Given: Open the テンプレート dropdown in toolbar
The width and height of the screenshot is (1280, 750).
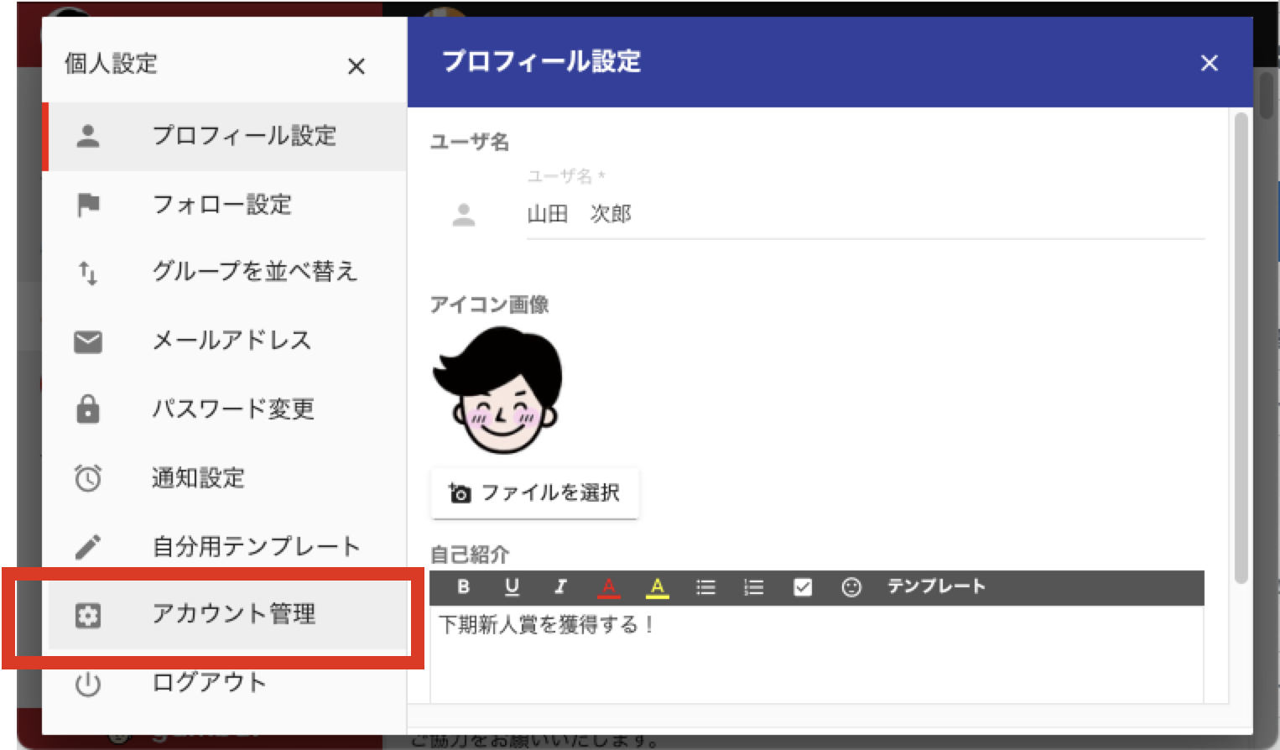Looking at the screenshot, I should [x=936, y=586].
